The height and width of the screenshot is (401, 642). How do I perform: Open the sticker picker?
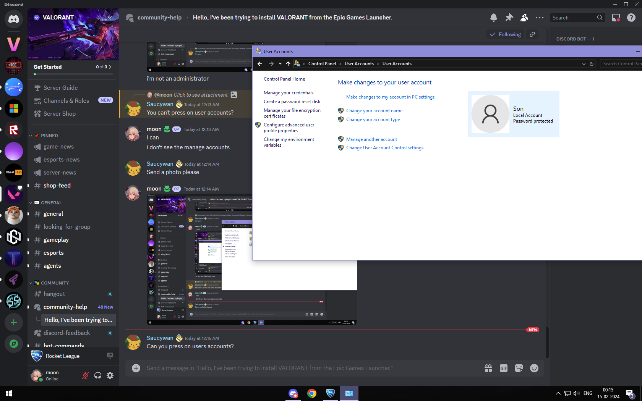(x=519, y=368)
